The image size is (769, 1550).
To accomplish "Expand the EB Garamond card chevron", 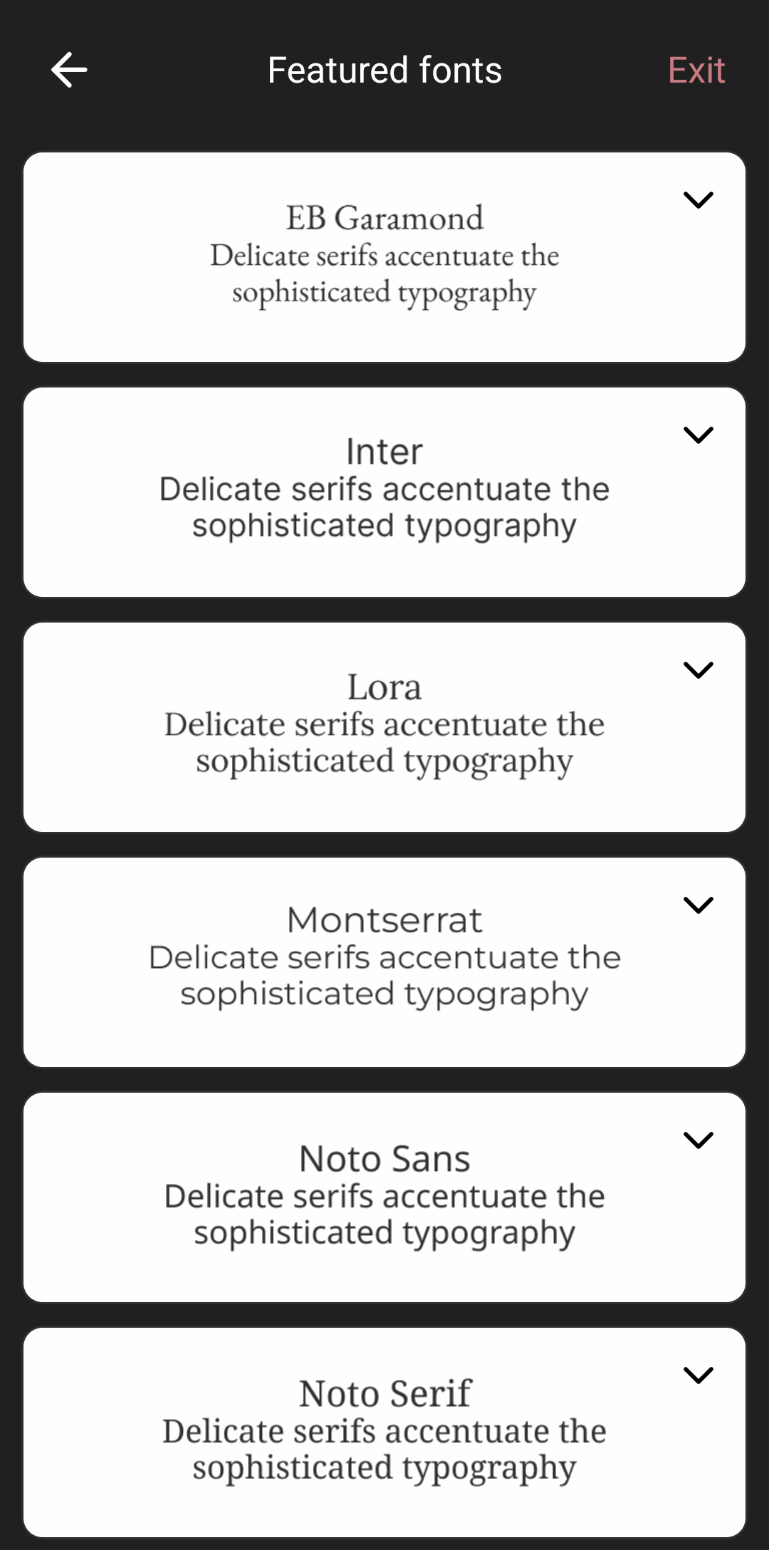I will pos(698,200).
